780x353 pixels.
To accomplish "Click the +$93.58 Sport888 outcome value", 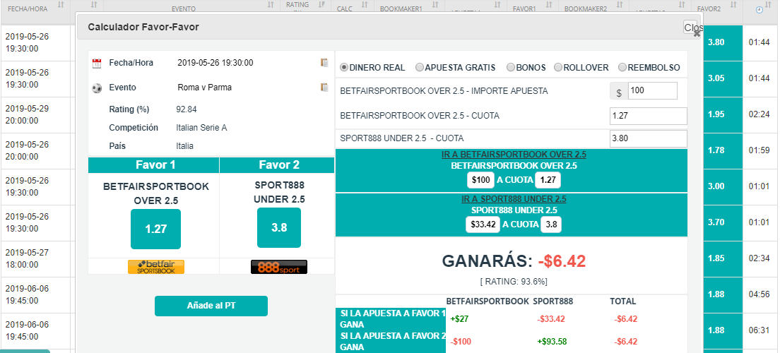I will pyautogui.click(x=552, y=342).
